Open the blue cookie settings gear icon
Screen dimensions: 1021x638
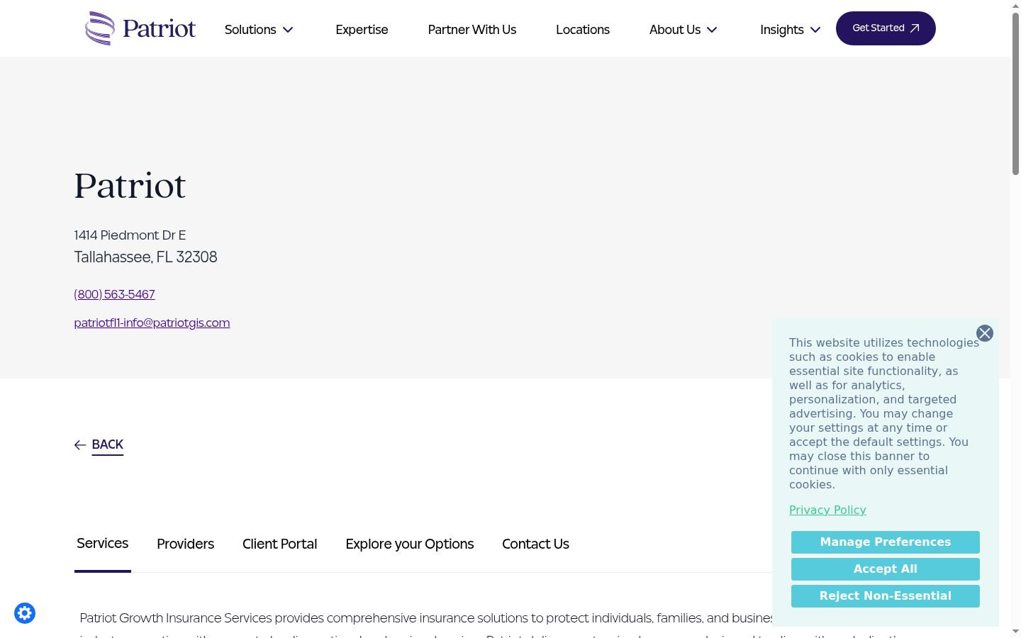click(x=25, y=613)
